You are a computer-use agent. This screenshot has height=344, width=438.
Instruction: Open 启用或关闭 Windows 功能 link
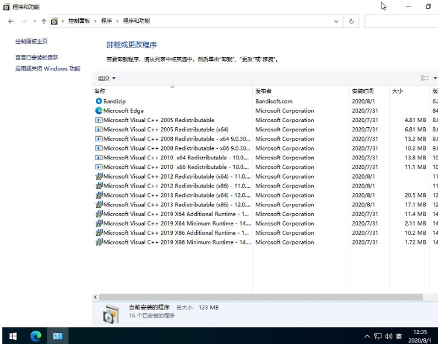point(47,69)
